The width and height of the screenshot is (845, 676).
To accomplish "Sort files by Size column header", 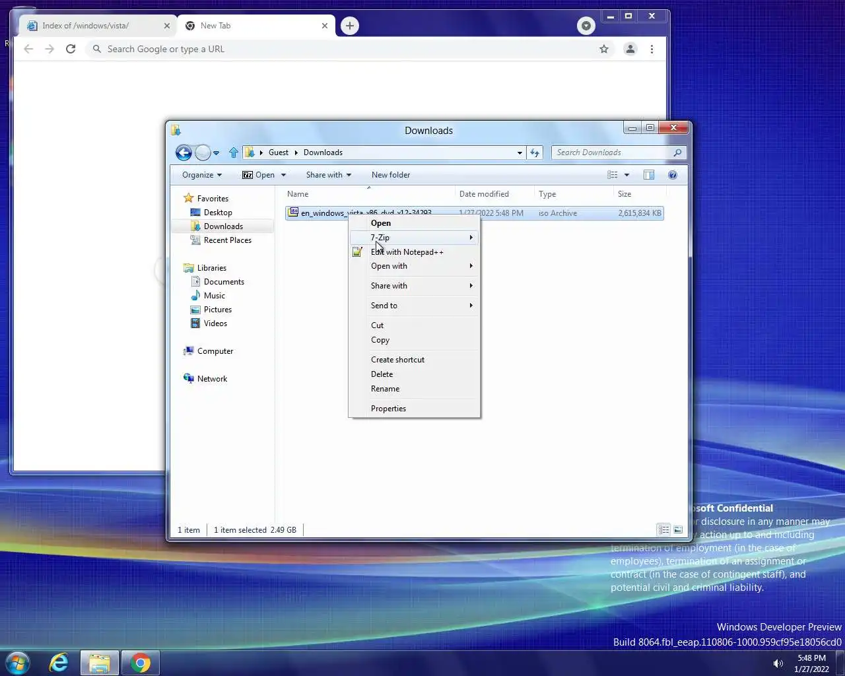I will (x=639, y=194).
